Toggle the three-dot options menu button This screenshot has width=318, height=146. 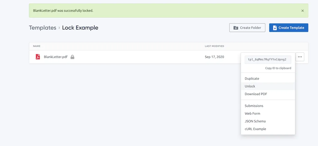(300, 57)
